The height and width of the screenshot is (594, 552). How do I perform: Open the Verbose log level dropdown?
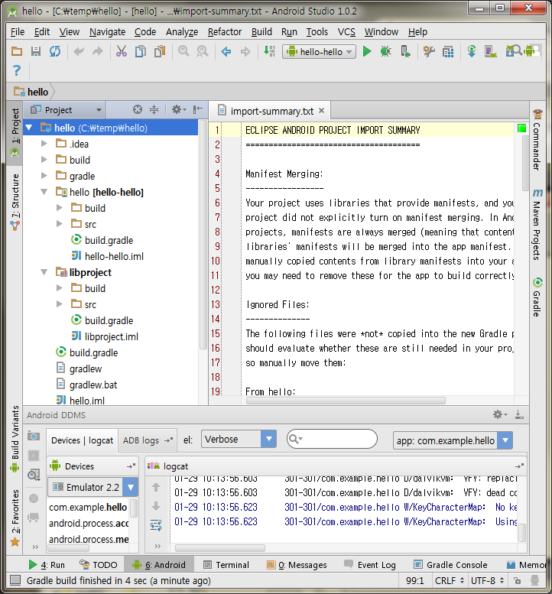239,439
